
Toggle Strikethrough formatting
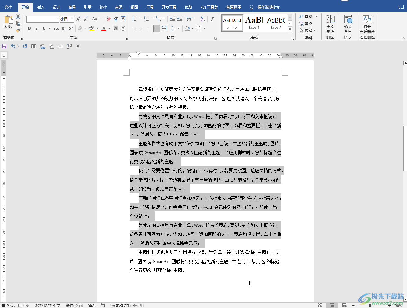[56, 28]
